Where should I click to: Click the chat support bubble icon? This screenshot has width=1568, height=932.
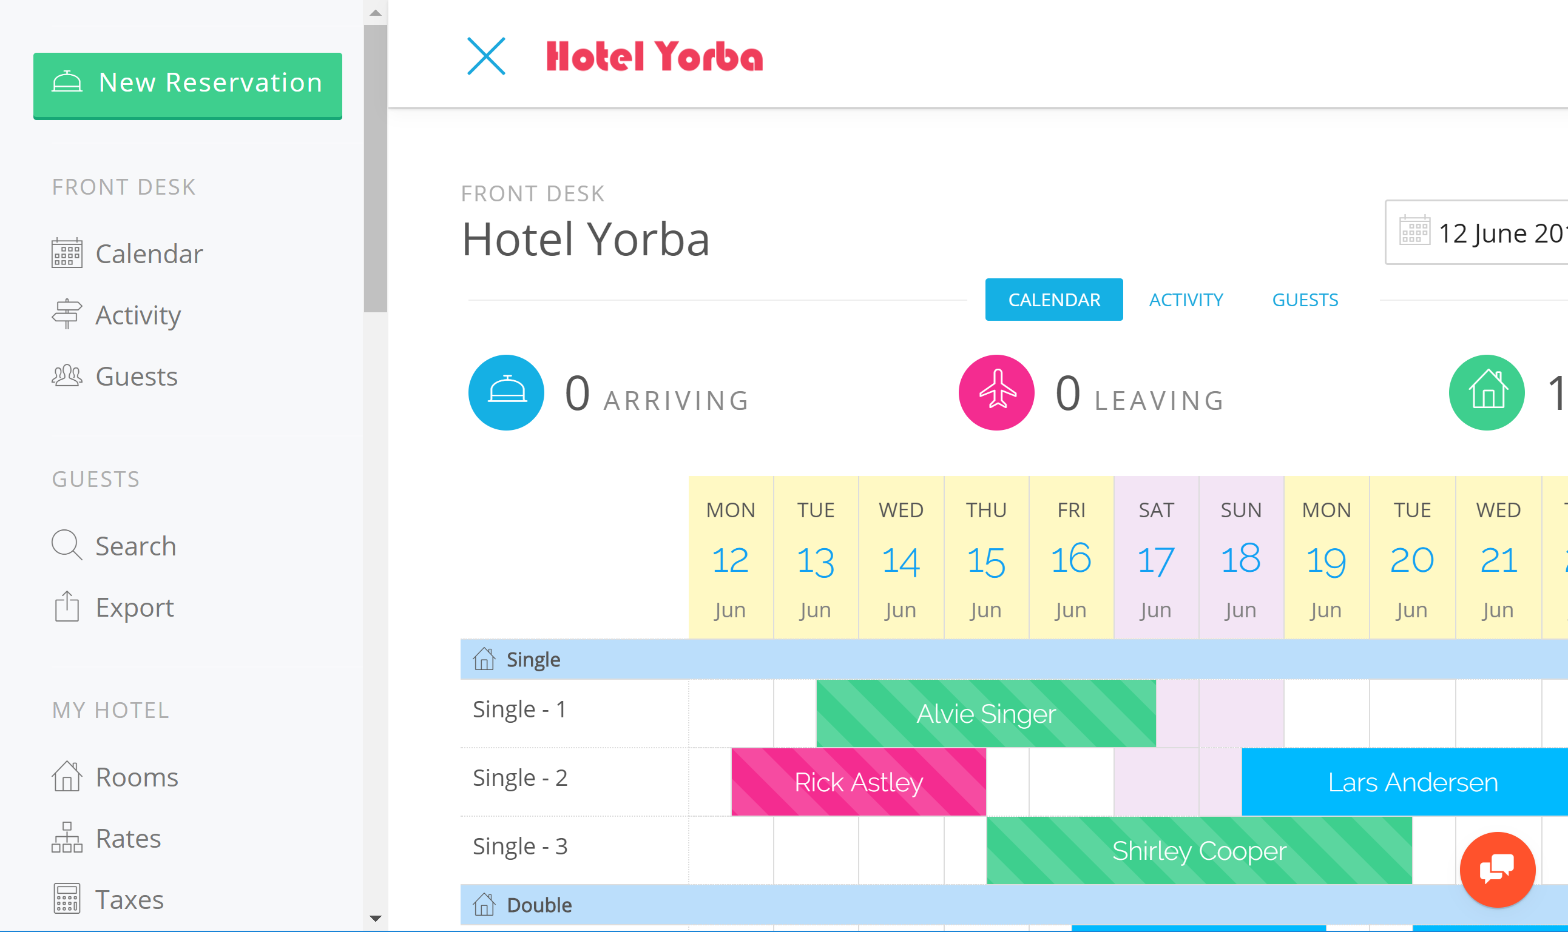(x=1500, y=867)
